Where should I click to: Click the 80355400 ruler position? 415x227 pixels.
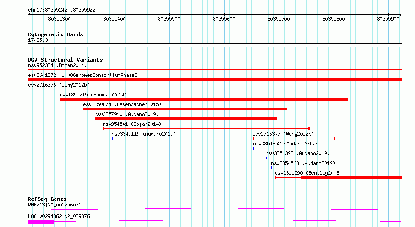click(114, 19)
